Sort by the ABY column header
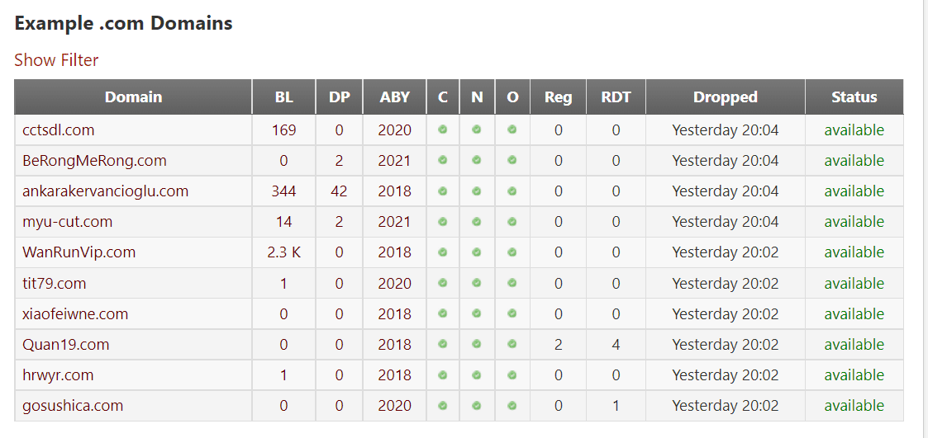Screen dimensions: 928x438 point(394,97)
